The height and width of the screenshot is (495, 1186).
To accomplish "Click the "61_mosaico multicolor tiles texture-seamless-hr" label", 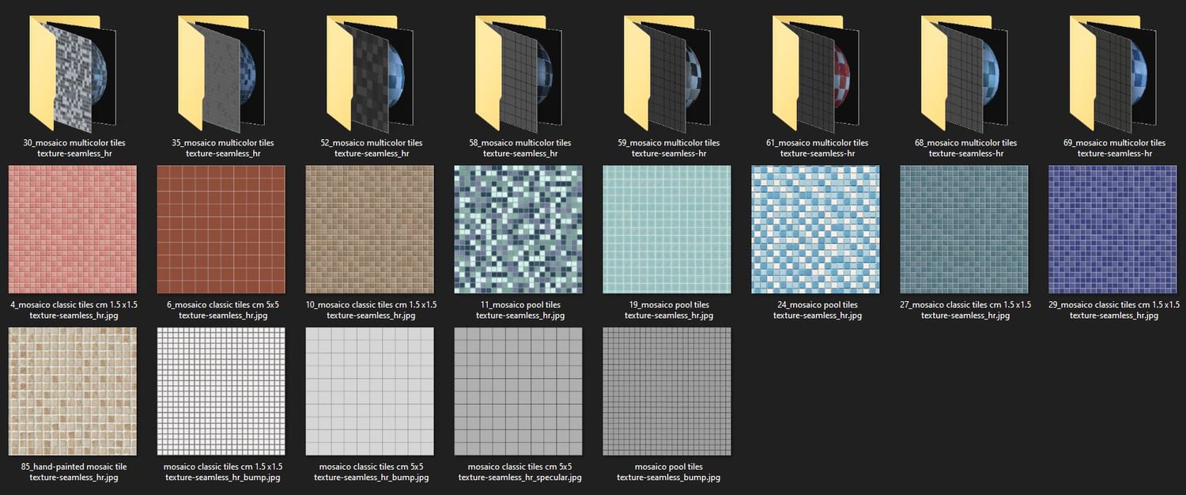I will 818,148.
